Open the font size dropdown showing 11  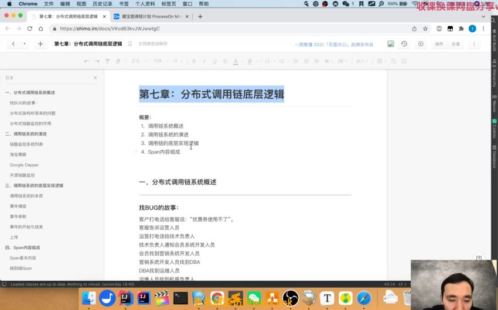[178, 61]
